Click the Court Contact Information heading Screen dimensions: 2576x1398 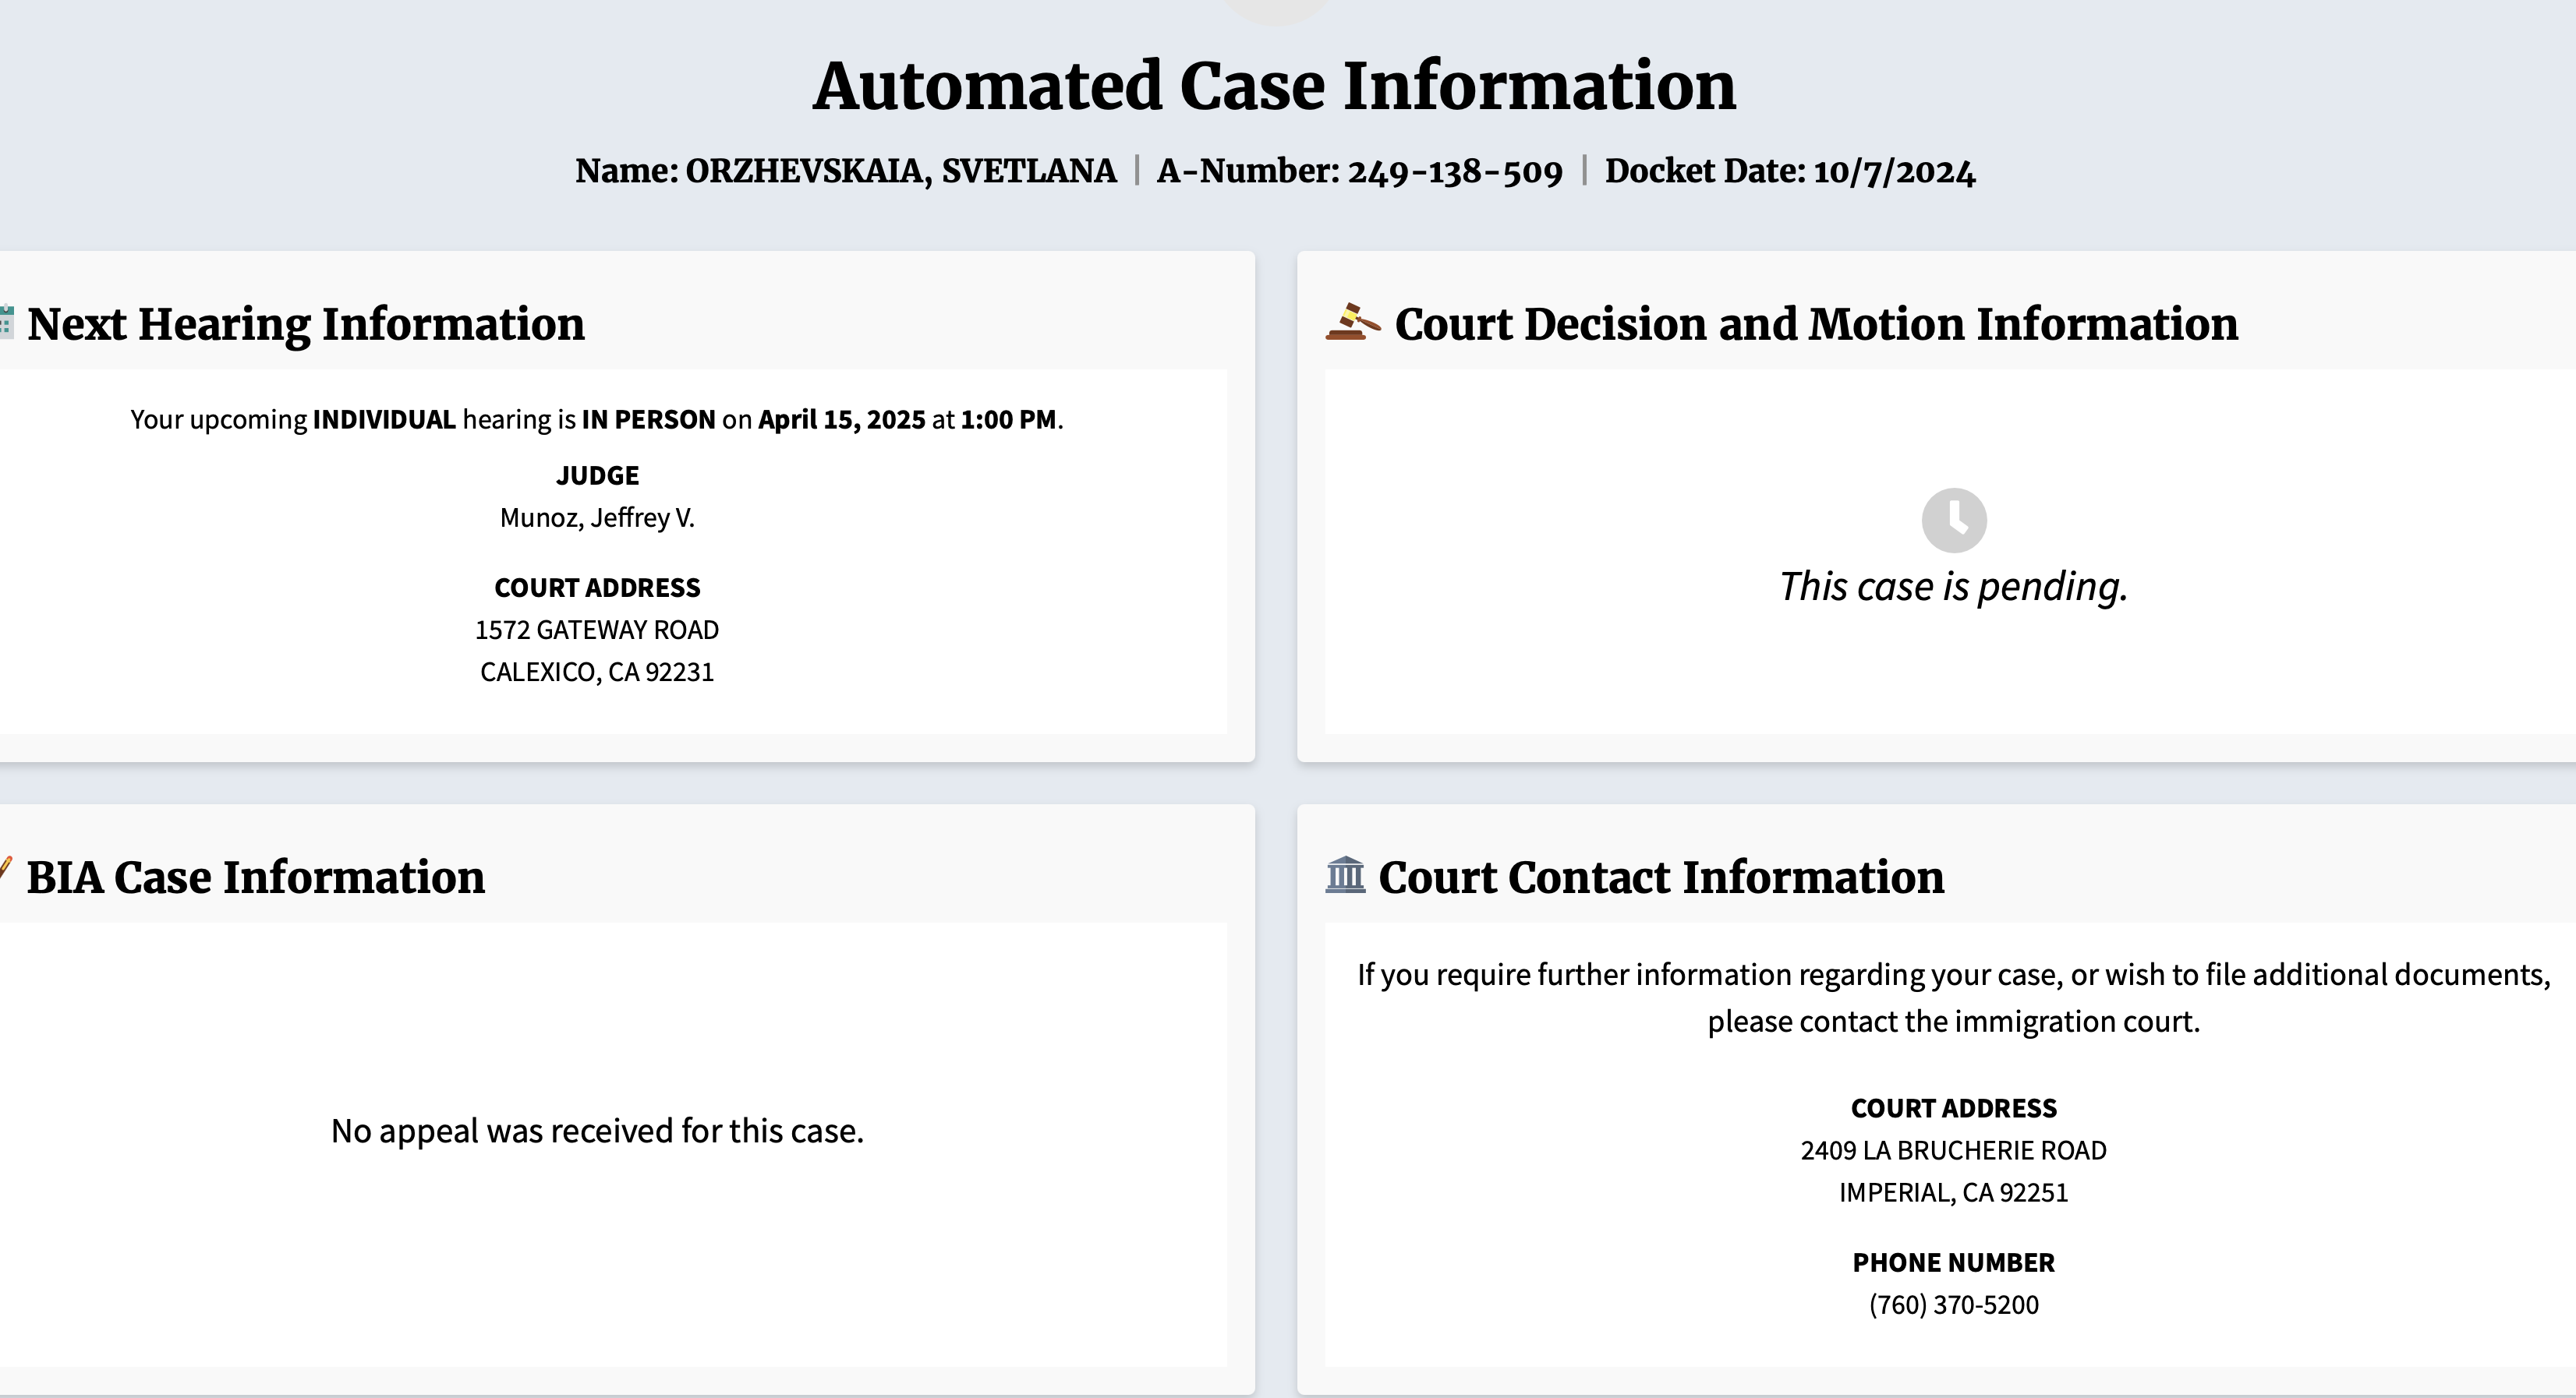(1661, 877)
